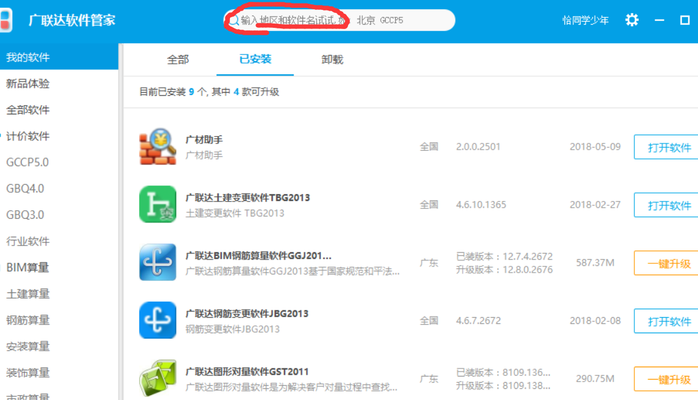Click the 广联达图形对量软件GST2011 title
This screenshot has width=698, height=400.
click(x=247, y=372)
